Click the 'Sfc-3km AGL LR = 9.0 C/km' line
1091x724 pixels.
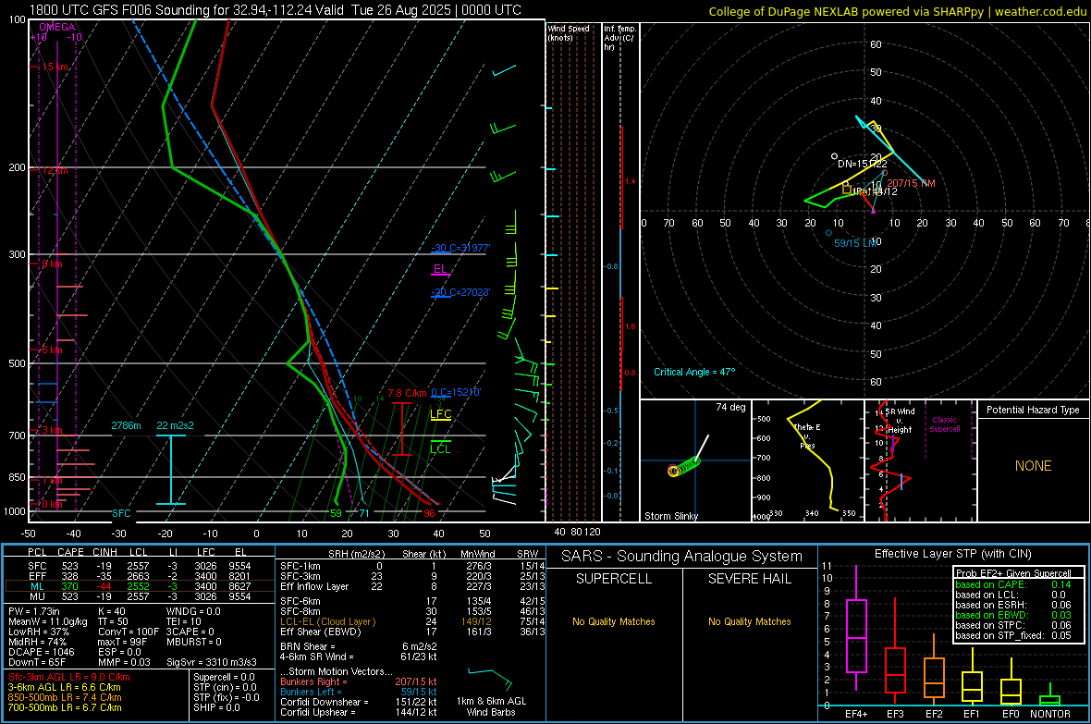tap(69, 678)
